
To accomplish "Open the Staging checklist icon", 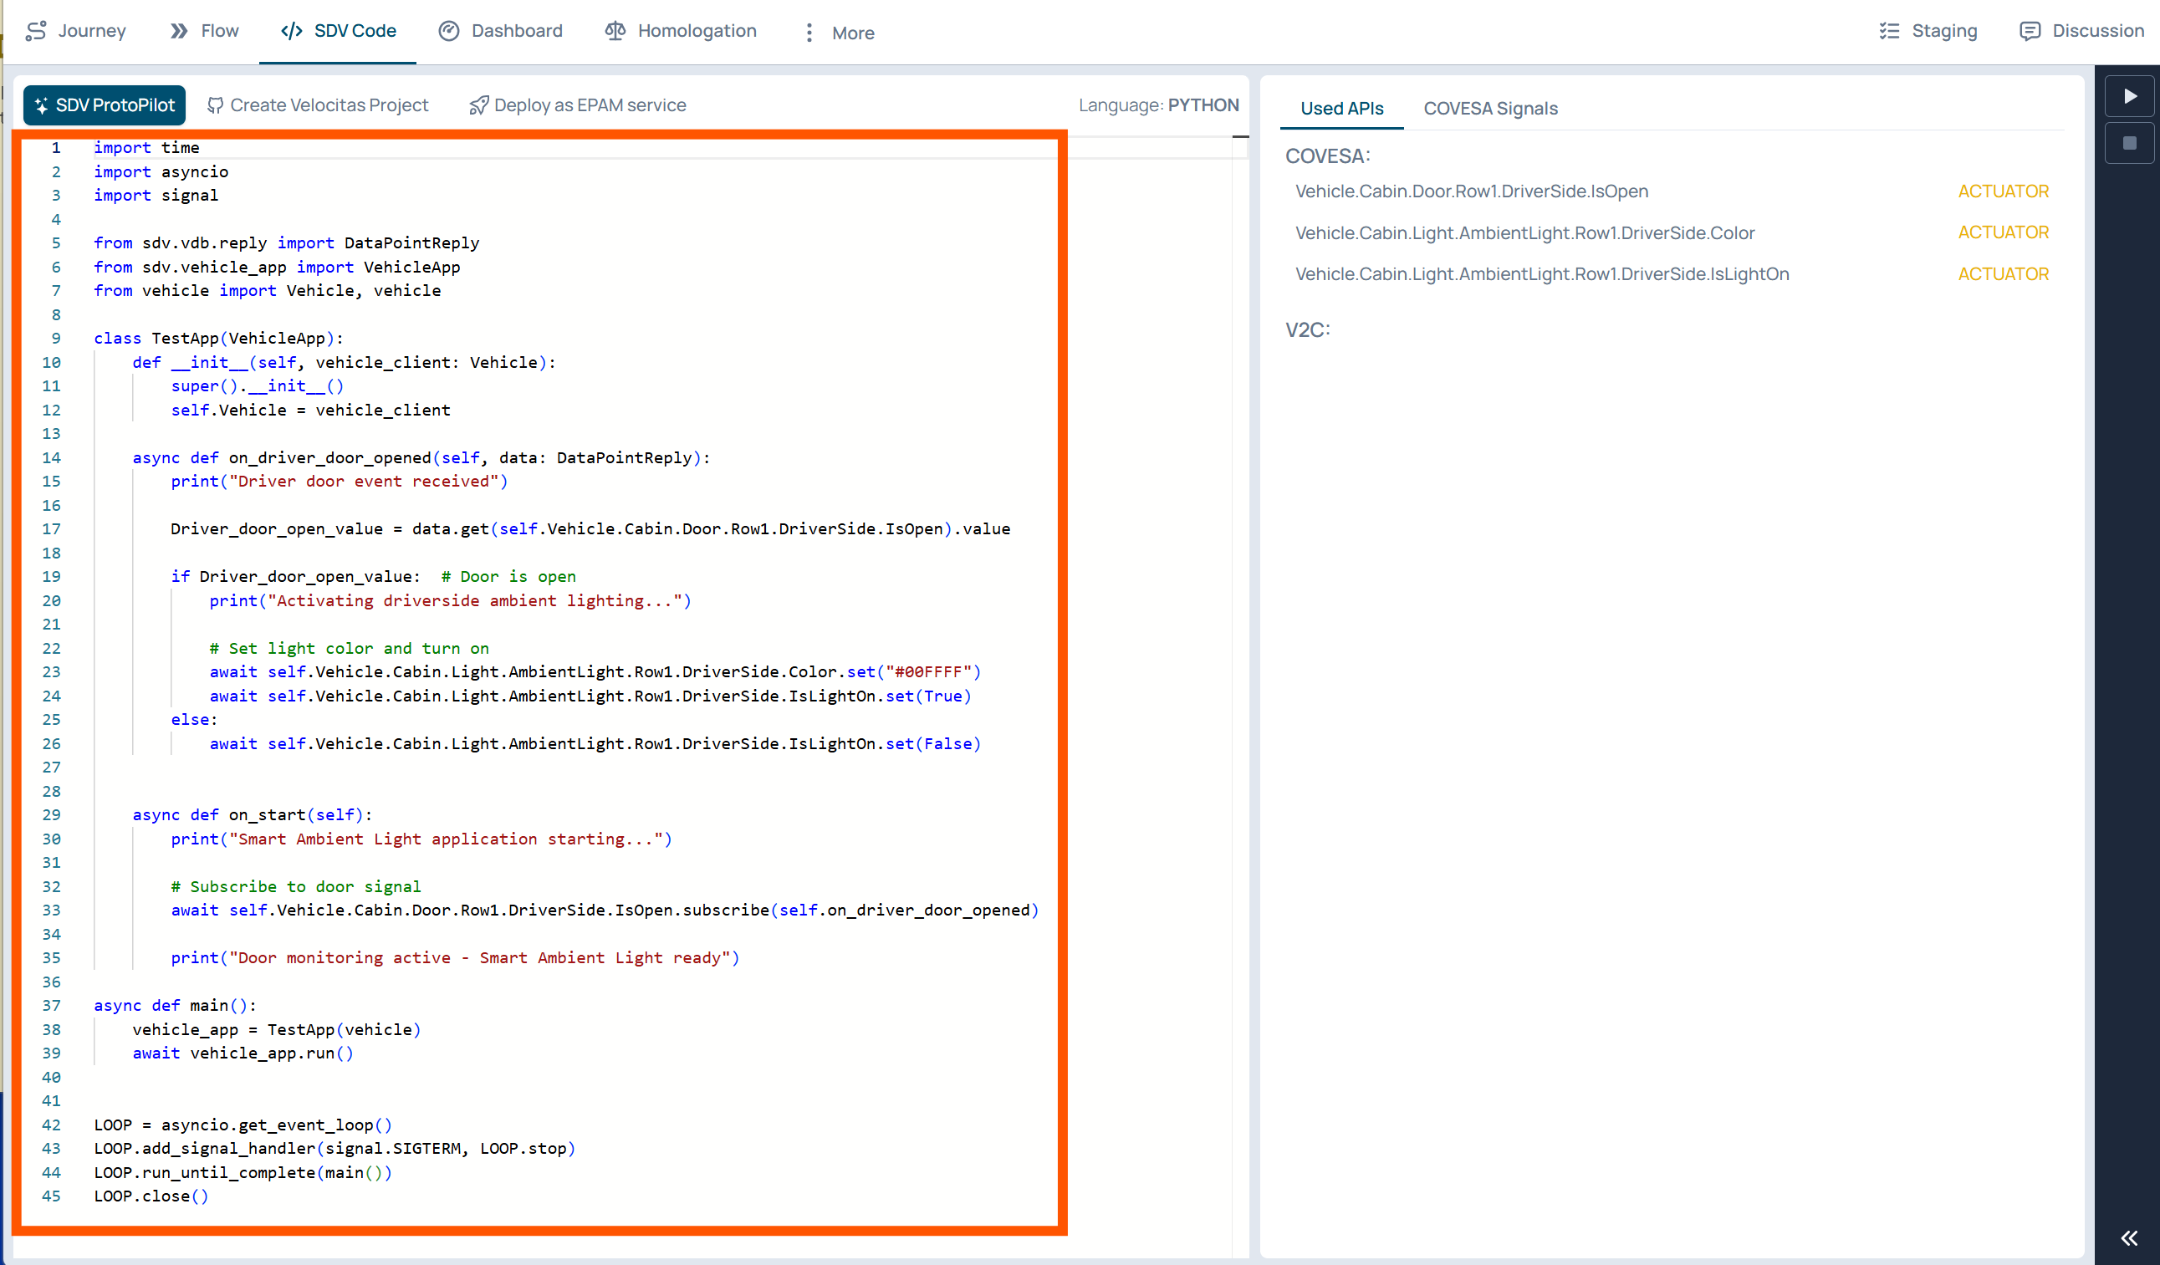I will click(x=1889, y=31).
